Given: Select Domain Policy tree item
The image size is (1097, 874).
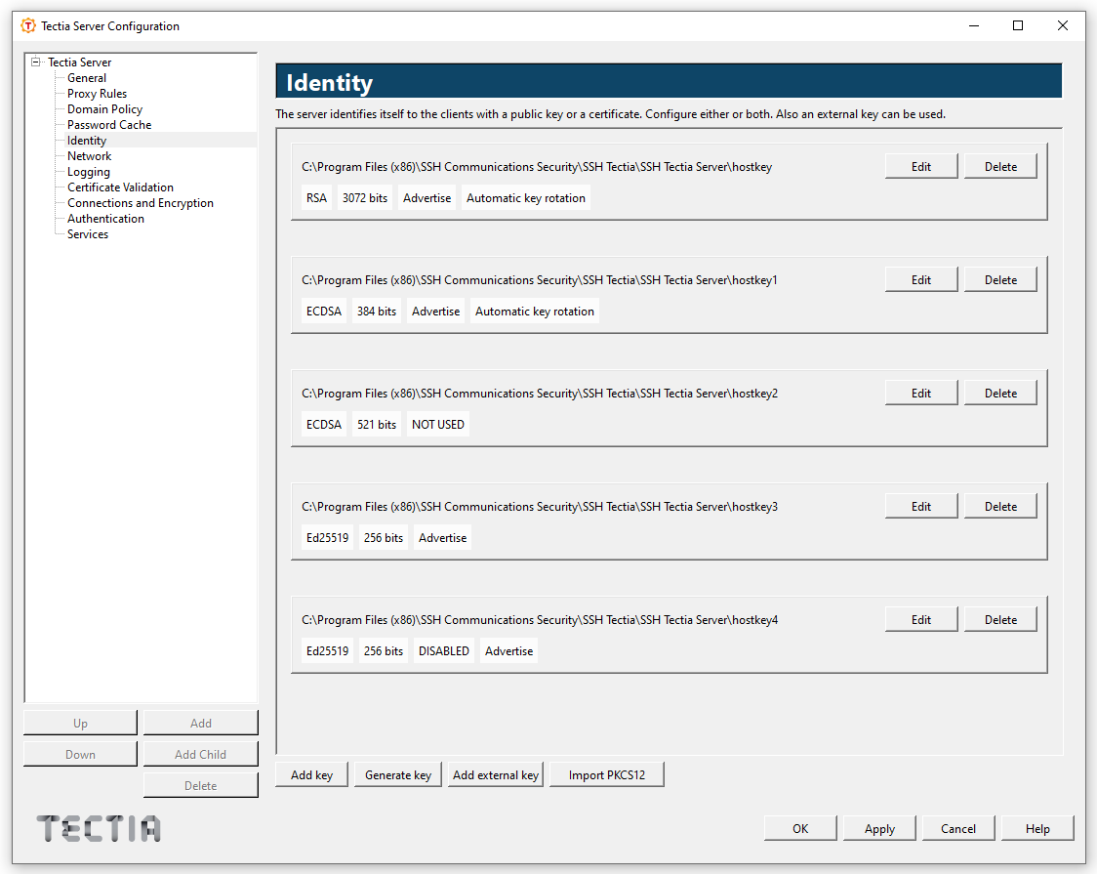Looking at the screenshot, I should tap(105, 109).
